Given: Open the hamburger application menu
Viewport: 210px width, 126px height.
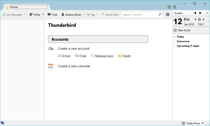Looking at the screenshot, I should pyautogui.click(x=168, y=14).
